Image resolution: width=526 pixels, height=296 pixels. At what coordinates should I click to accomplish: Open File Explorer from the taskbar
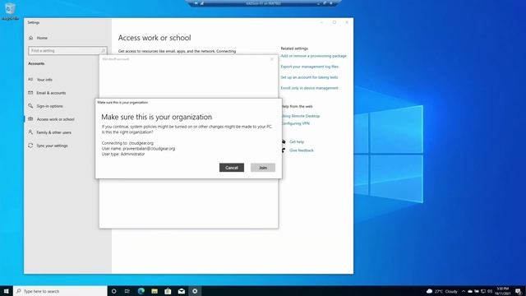pos(155,291)
